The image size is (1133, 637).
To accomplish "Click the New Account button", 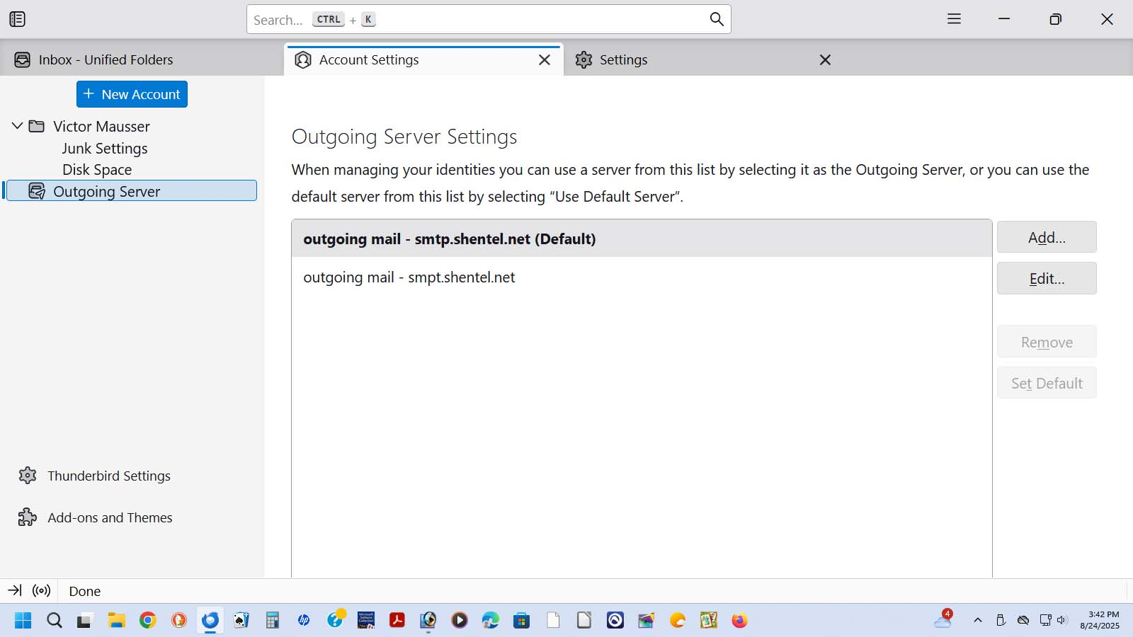I will tap(132, 94).
